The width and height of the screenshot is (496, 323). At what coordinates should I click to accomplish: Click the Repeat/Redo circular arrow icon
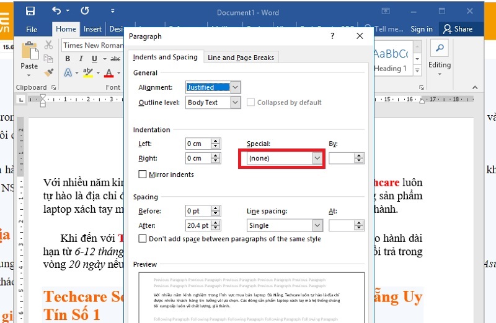pyautogui.click(x=84, y=11)
